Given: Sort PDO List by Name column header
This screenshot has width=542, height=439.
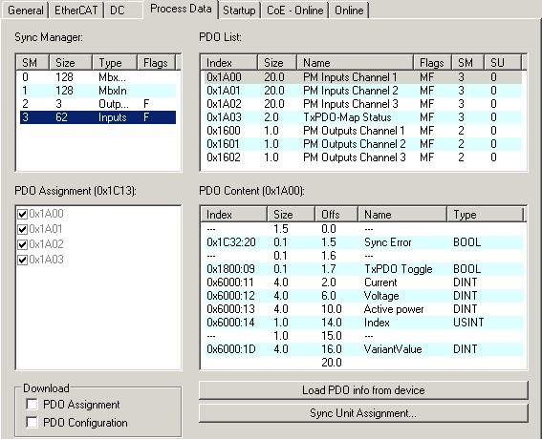Looking at the screenshot, I should click(355, 63).
